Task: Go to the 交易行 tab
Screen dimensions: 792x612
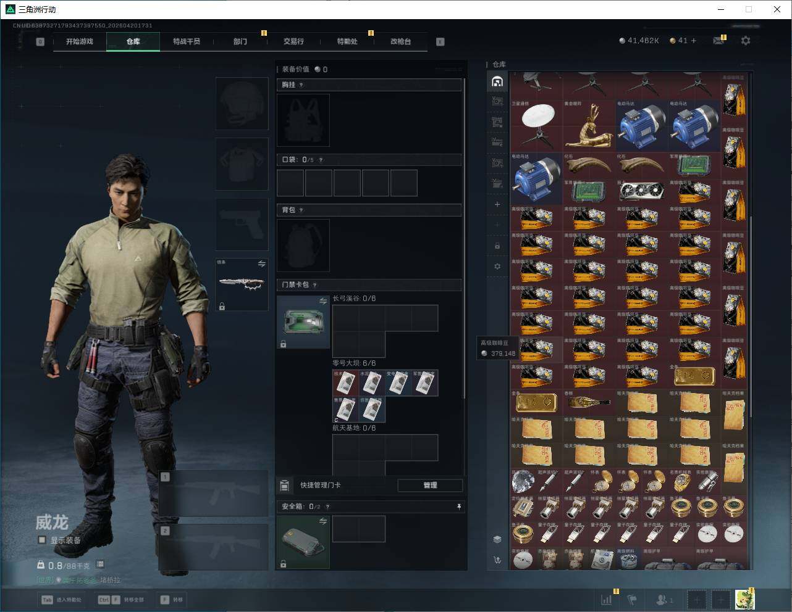Action: [x=293, y=41]
